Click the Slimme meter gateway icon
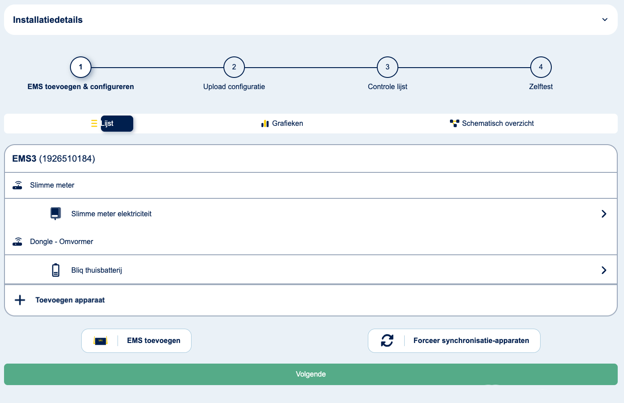Image resolution: width=624 pixels, height=403 pixels. point(17,185)
